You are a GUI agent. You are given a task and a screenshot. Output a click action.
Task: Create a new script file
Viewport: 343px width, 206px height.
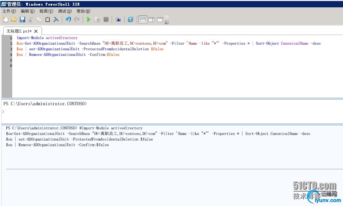click(5, 20)
